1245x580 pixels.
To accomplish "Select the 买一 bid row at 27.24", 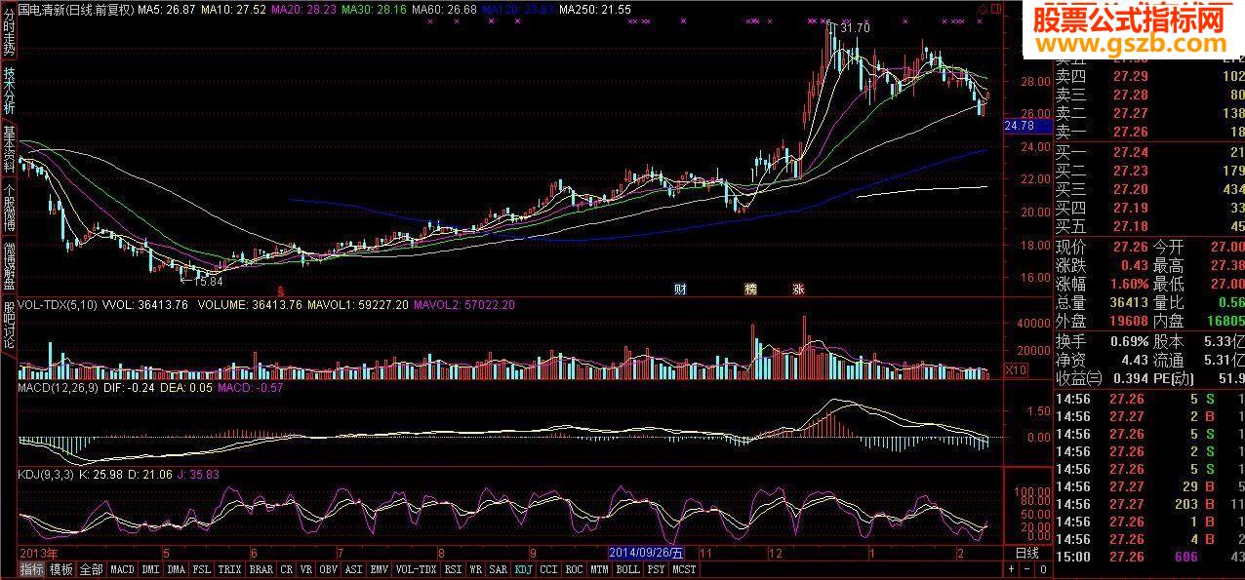I will 1149,152.
